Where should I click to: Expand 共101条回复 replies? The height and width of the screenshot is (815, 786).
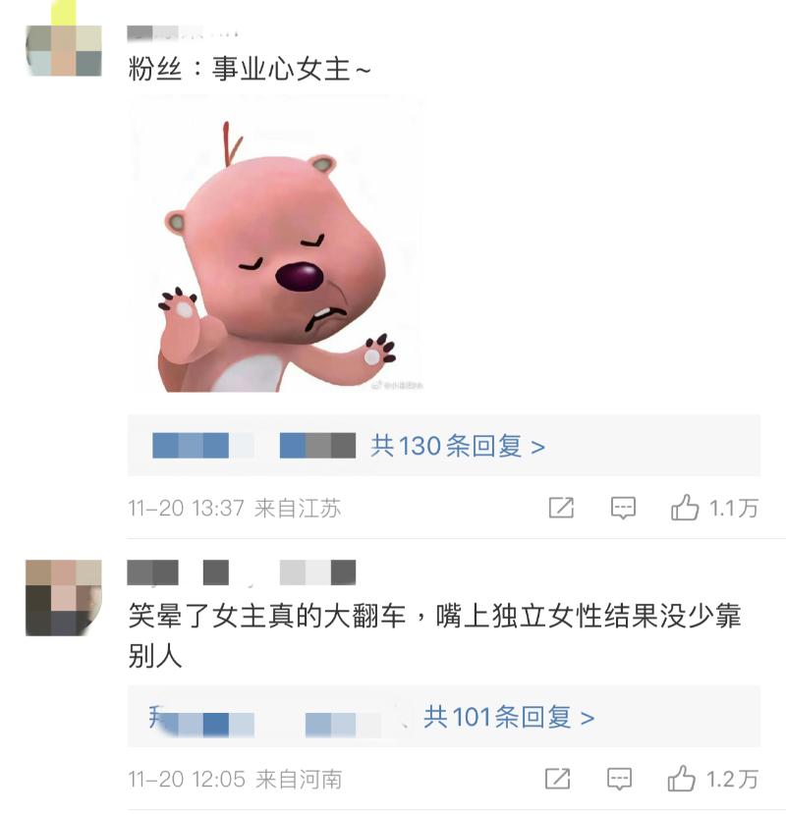click(x=509, y=717)
